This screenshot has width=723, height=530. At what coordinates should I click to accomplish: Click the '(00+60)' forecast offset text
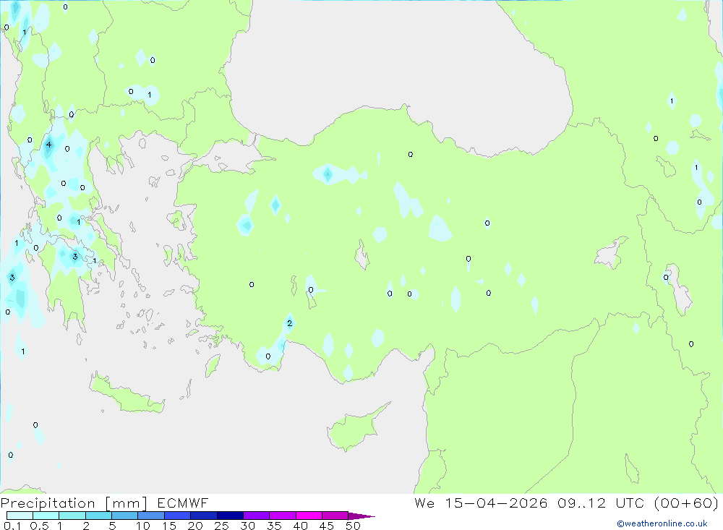pyautogui.click(x=686, y=503)
